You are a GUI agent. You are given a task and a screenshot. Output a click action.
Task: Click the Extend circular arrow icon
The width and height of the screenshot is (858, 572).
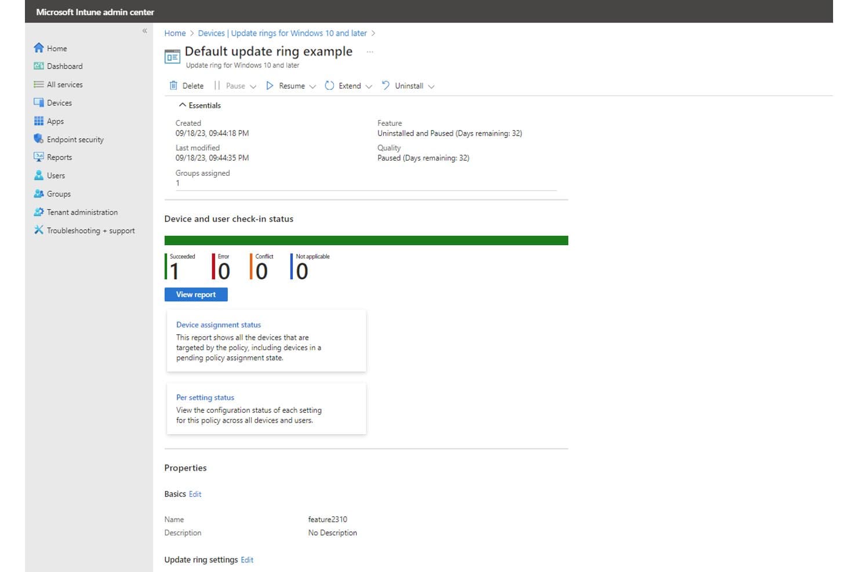329,86
